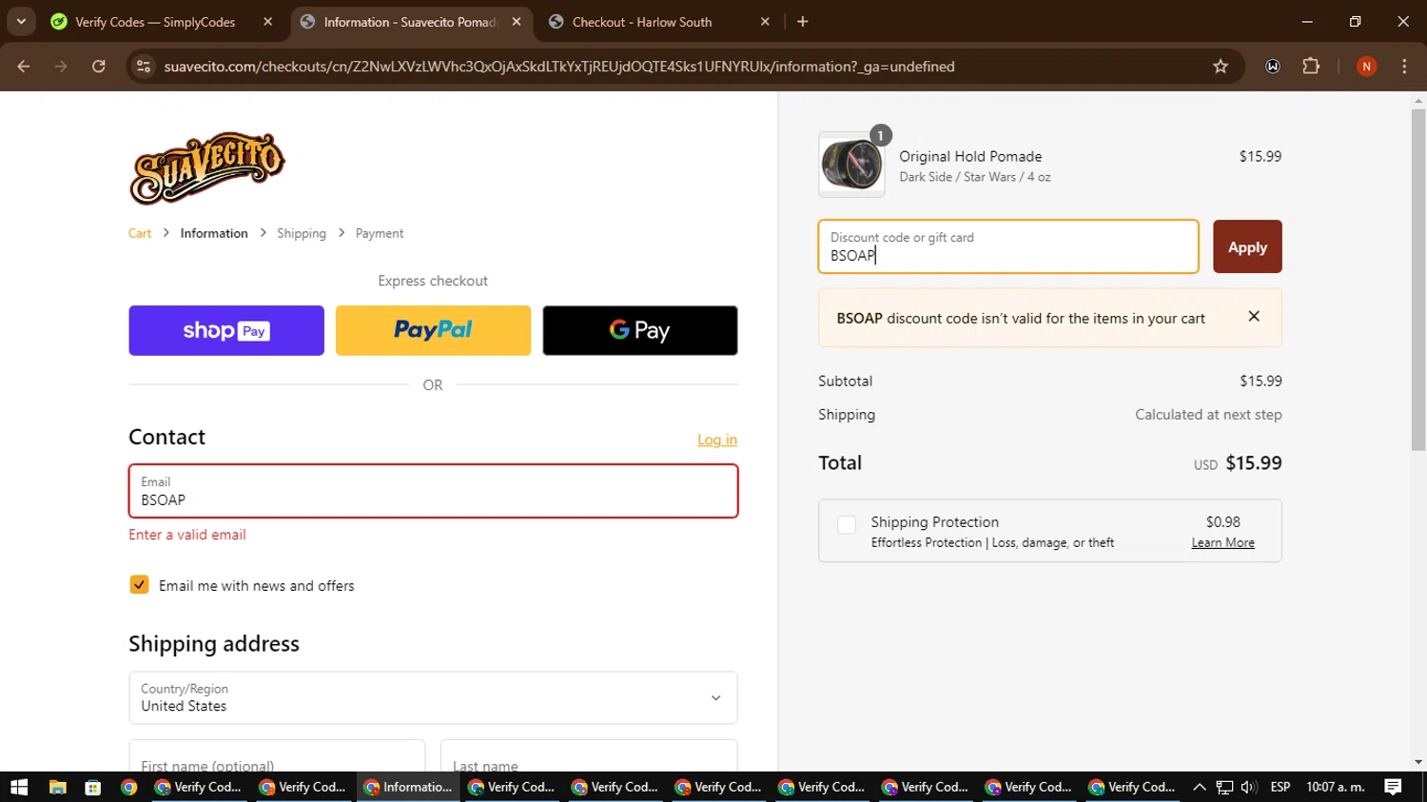Focus the Email input field

click(x=433, y=491)
